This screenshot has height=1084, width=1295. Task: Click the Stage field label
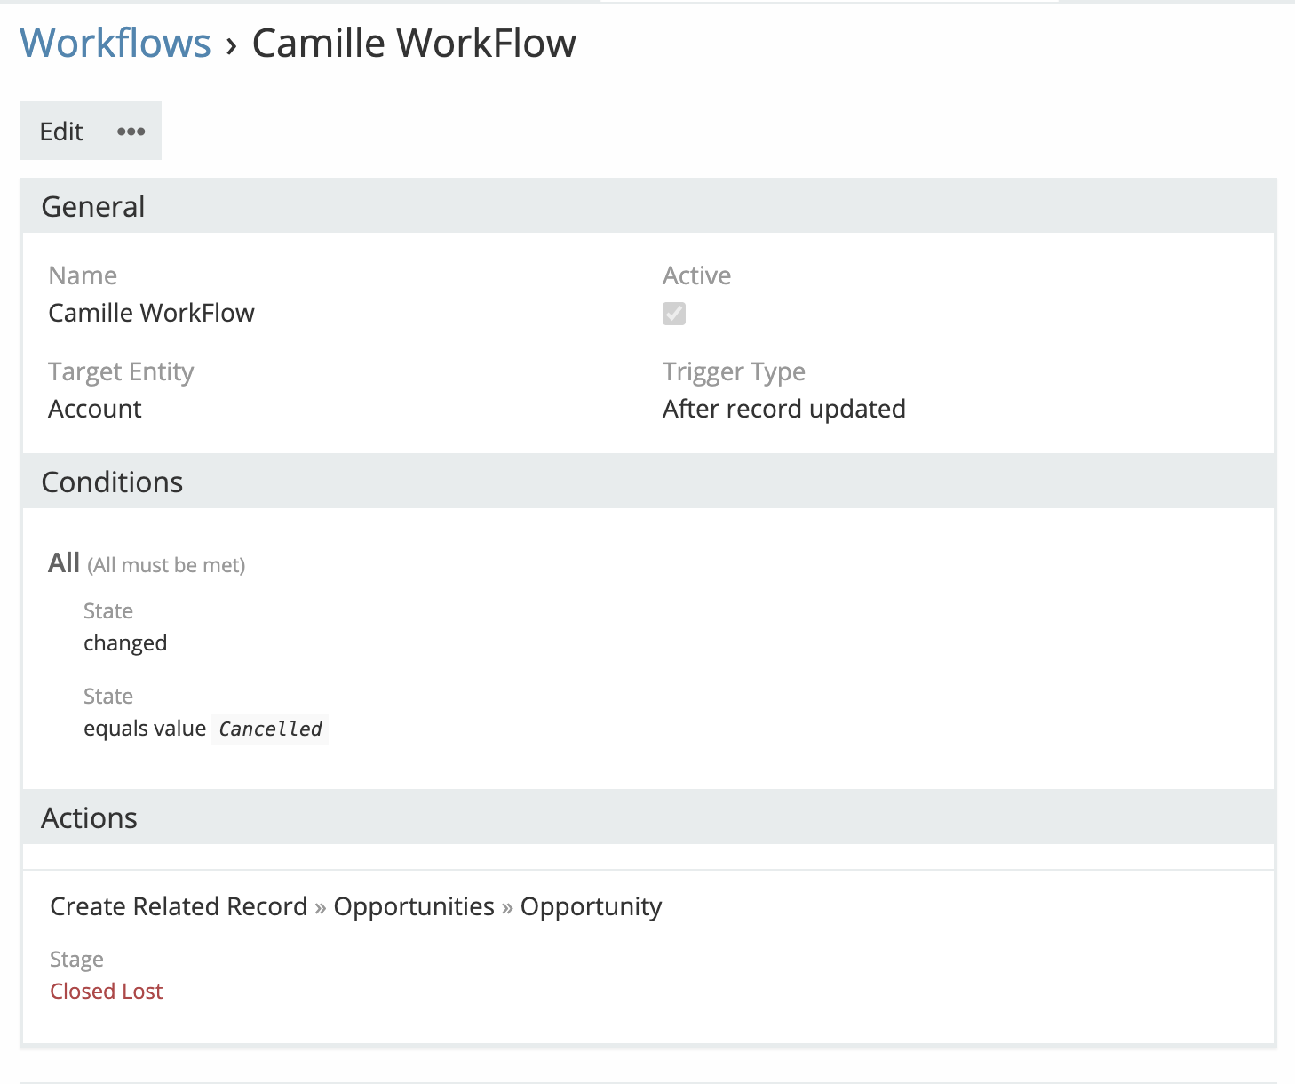(x=76, y=960)
